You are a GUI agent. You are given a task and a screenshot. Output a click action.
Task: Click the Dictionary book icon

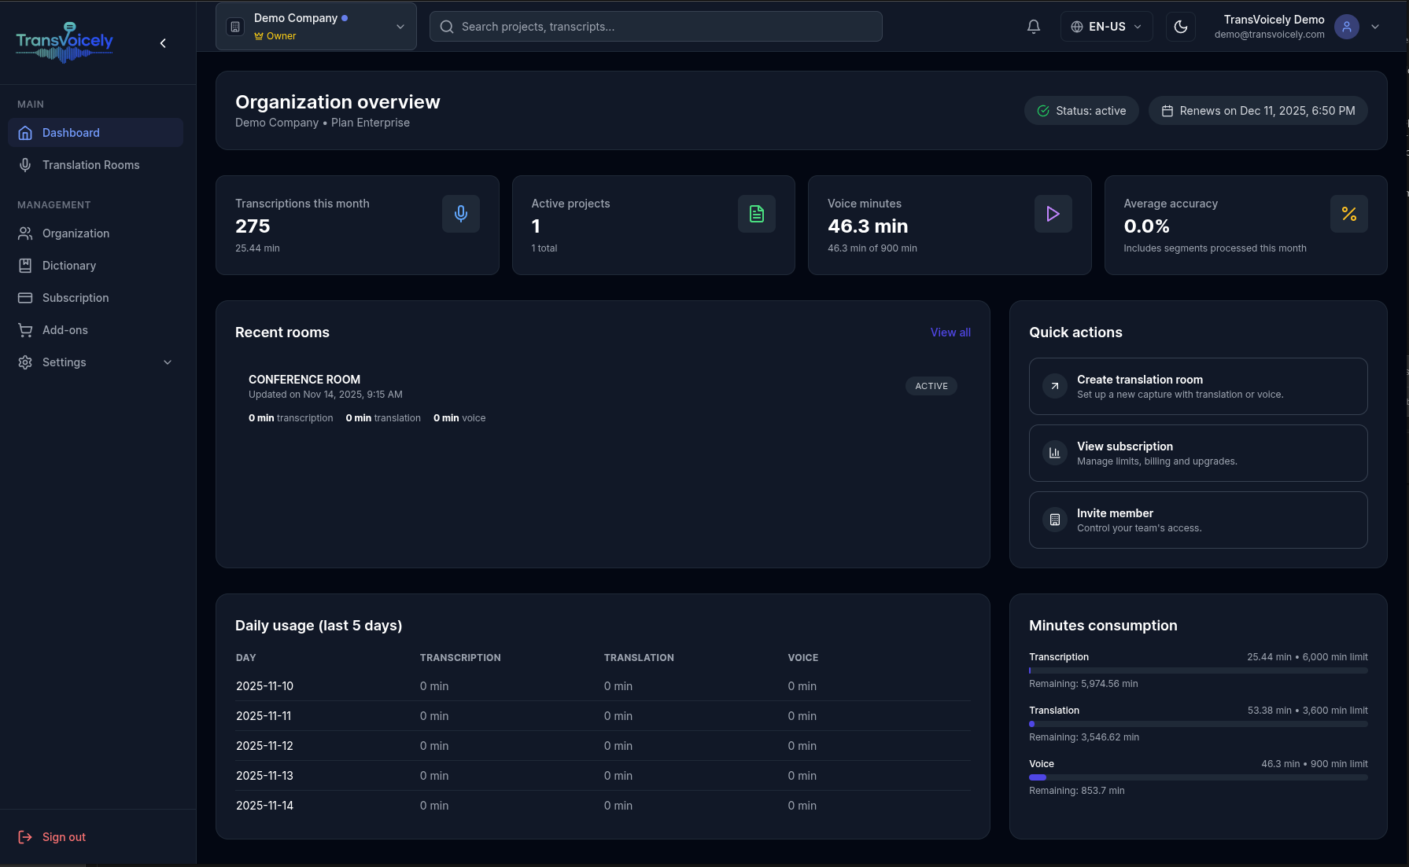tap(25, 266)
